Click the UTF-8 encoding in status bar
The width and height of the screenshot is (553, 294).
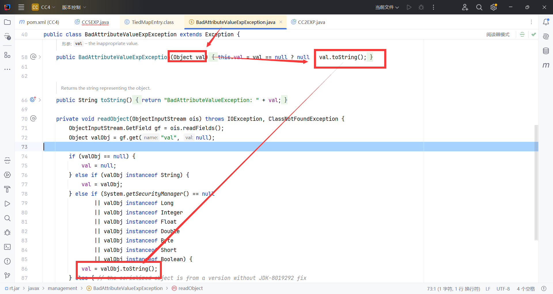[503, 289]
